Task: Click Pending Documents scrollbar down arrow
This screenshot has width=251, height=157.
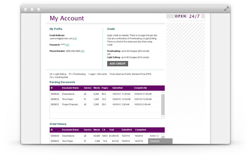Action: 163,117
